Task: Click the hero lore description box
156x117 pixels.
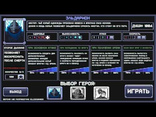Action: pyautogui.click(x=78, y=26)
